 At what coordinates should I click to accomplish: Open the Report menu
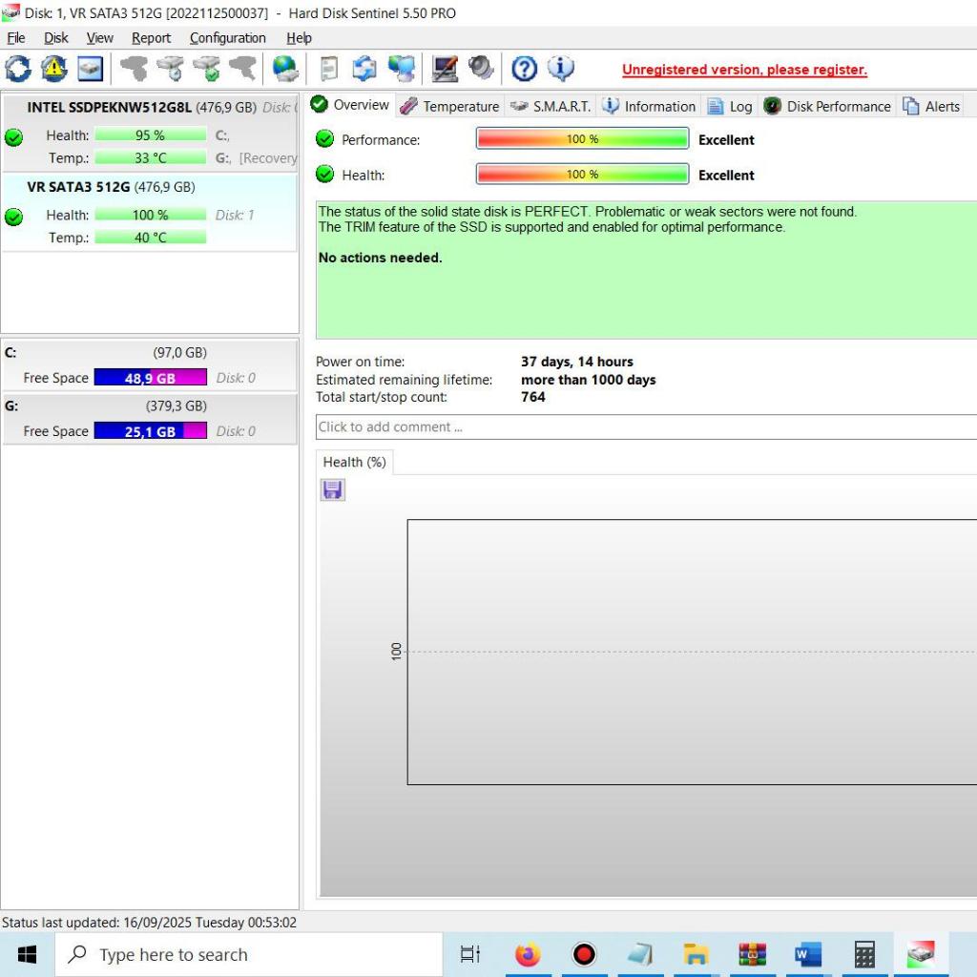[151, 38]
